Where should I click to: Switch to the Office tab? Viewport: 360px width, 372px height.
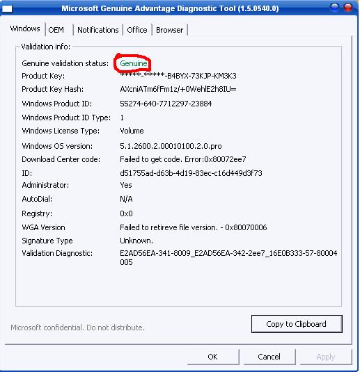[x=137, y=30]
